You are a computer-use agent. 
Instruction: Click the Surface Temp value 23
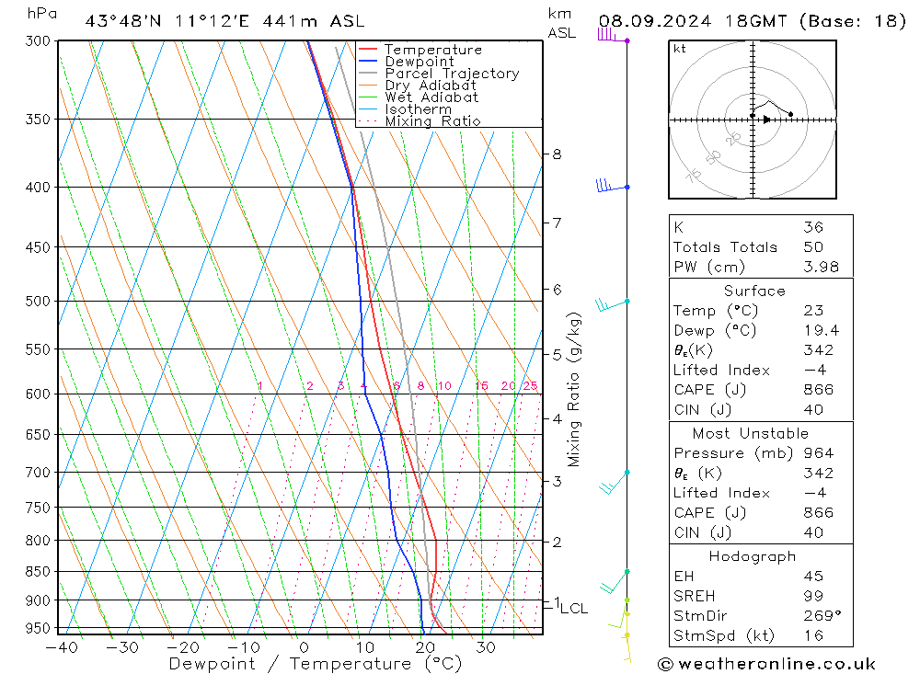pos(813,310)
